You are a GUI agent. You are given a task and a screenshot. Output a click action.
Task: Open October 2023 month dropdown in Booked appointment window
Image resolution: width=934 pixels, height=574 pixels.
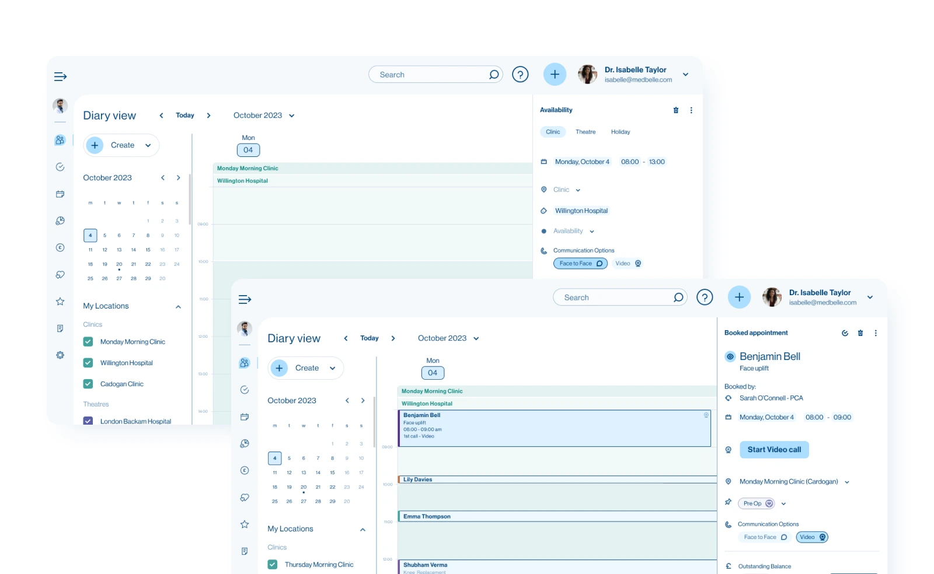(448, 338)
